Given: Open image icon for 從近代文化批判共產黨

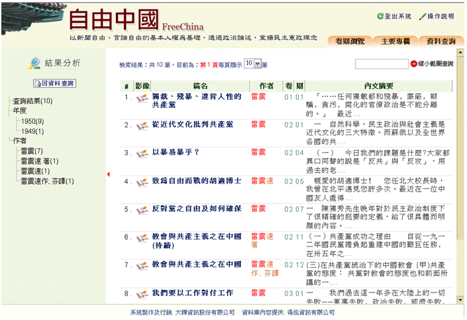Looking at the screenshot, I should (x=141, y=125).
